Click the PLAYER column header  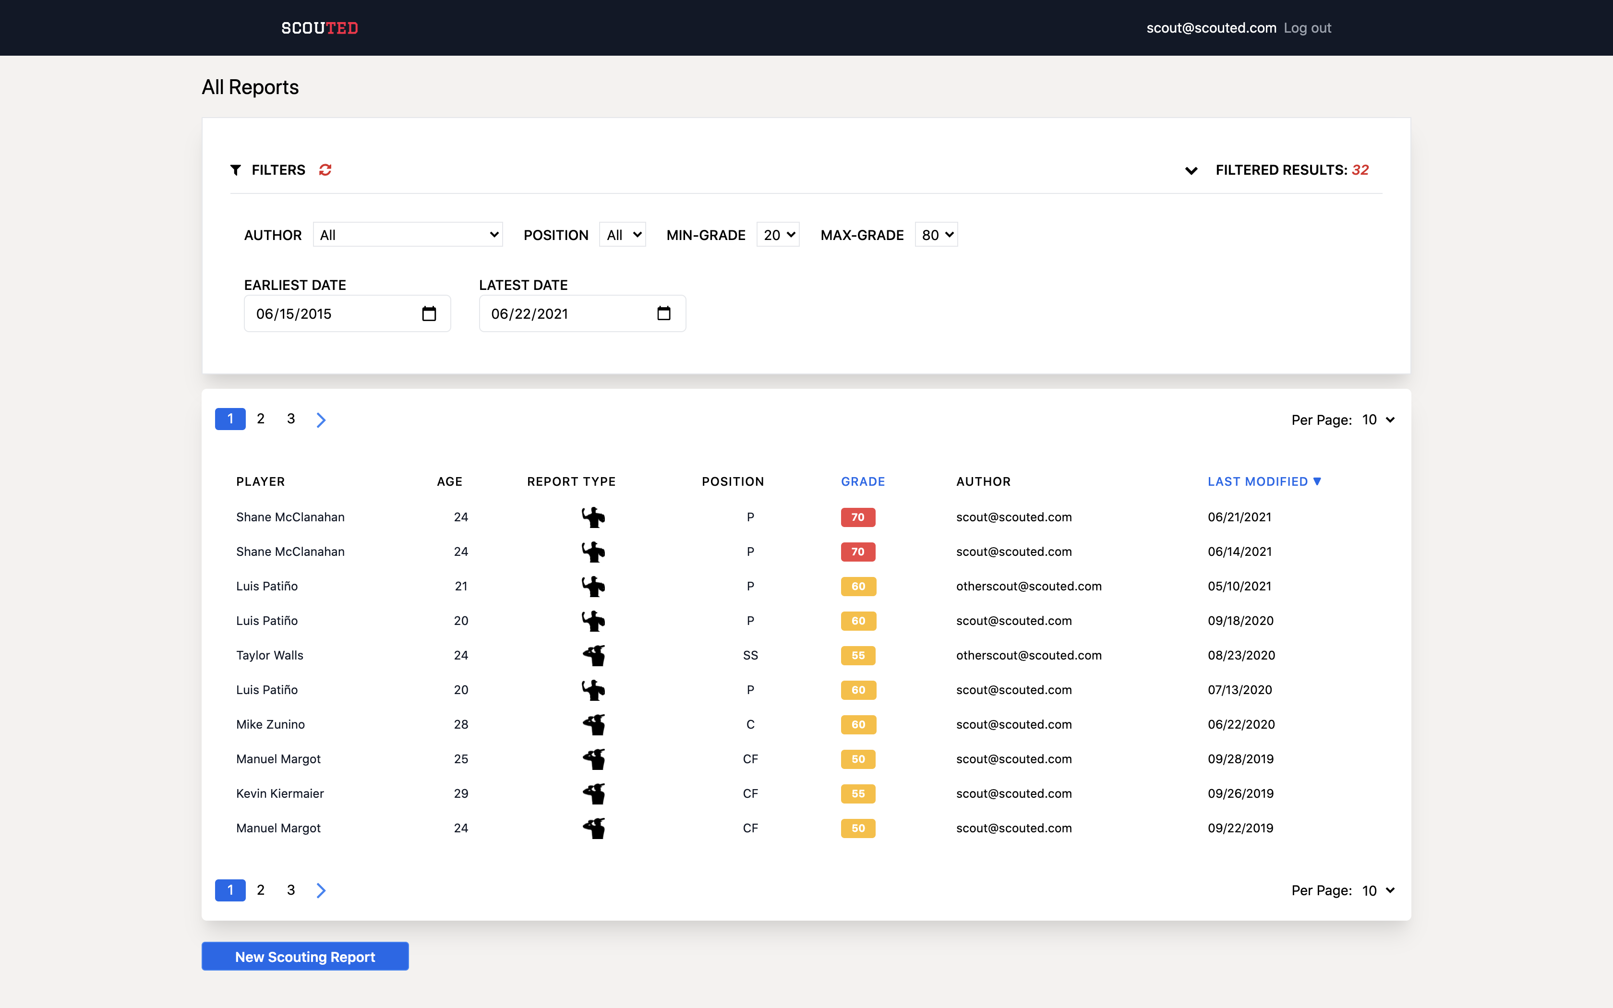coord(260,481)
